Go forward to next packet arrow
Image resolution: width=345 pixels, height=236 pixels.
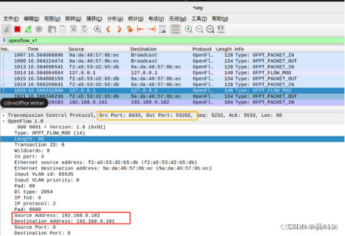coord(119,29)
